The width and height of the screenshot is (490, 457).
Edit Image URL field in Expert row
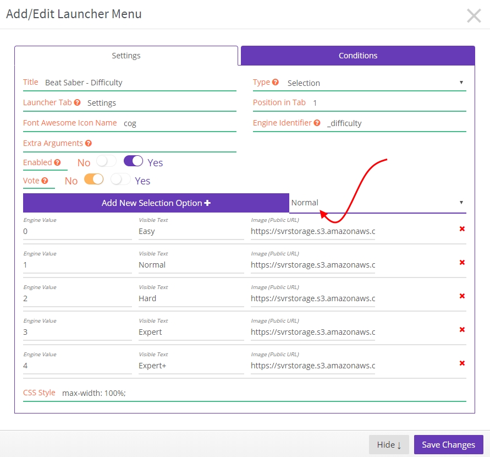pos(313,332)
